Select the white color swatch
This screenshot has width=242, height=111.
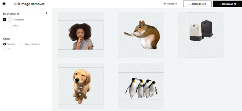tap(10, 26)
